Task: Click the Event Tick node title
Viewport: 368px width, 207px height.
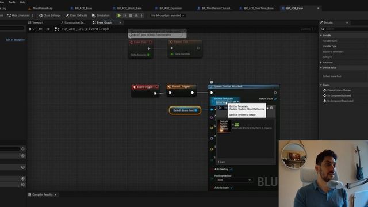Action: 140,42
